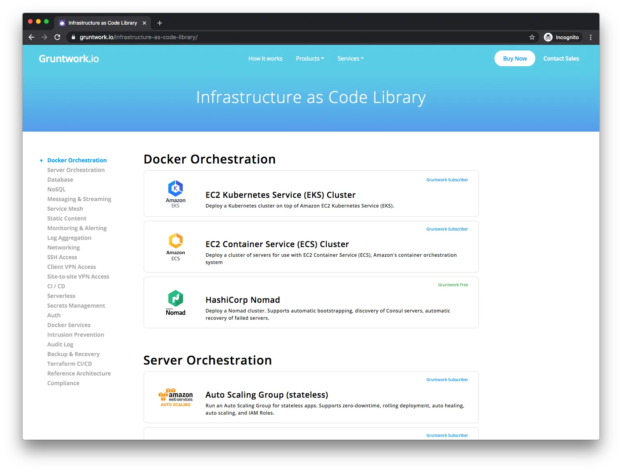Click Gruntwork Subscriber label on ECS card

[447, 229]
